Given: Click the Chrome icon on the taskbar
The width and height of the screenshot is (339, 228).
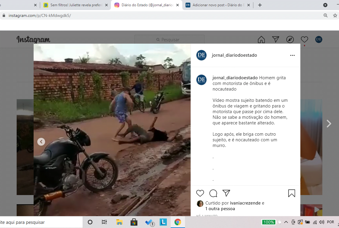Looking at the screenshot, I should pos(178,222).
